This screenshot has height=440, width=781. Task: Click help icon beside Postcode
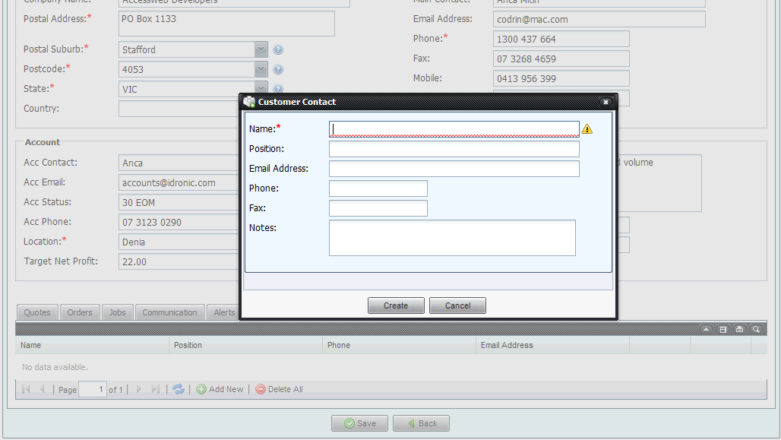[x=278, y=70]
